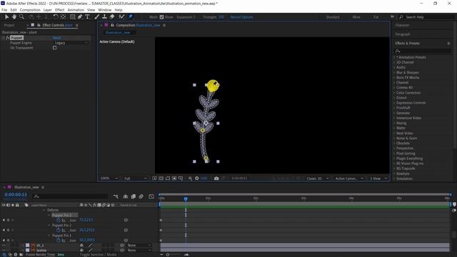Screen dimensions: 457x257
Task: Add keyframe diamond for Puppet Pin 3
Action: tap(8, 220)
